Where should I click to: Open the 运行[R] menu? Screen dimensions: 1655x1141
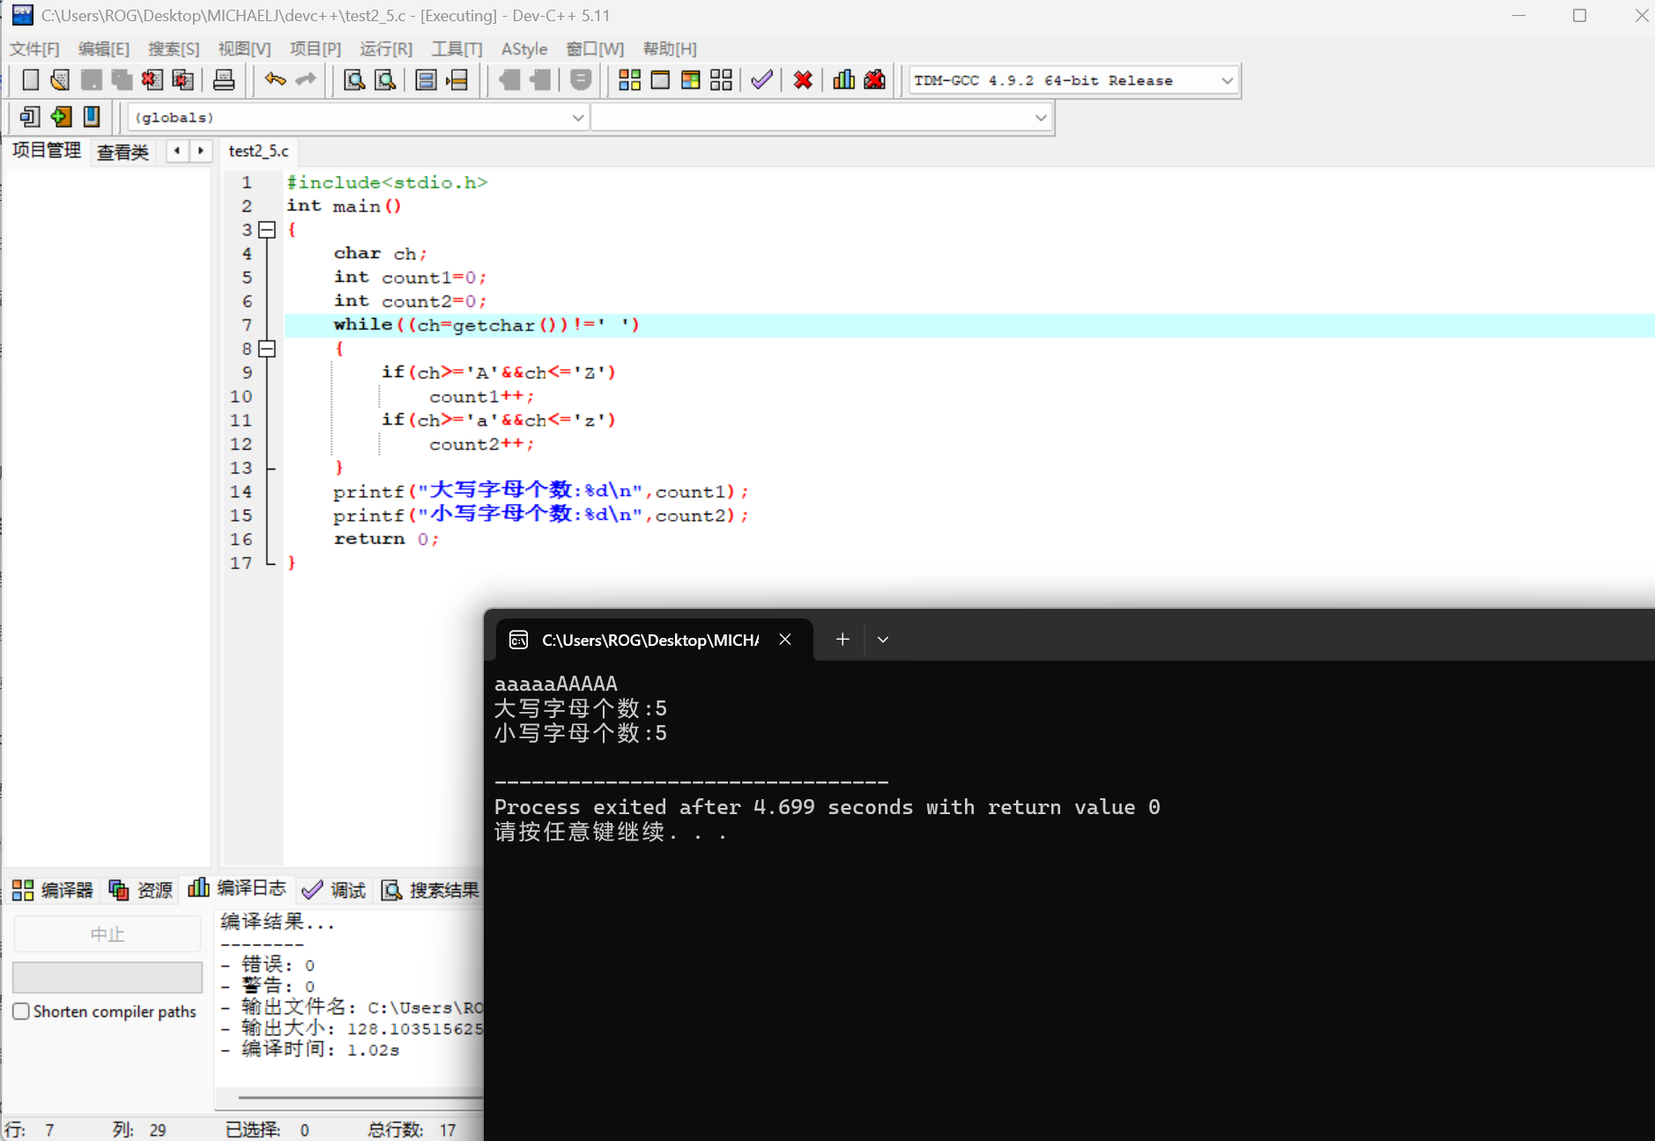[385, 49]
